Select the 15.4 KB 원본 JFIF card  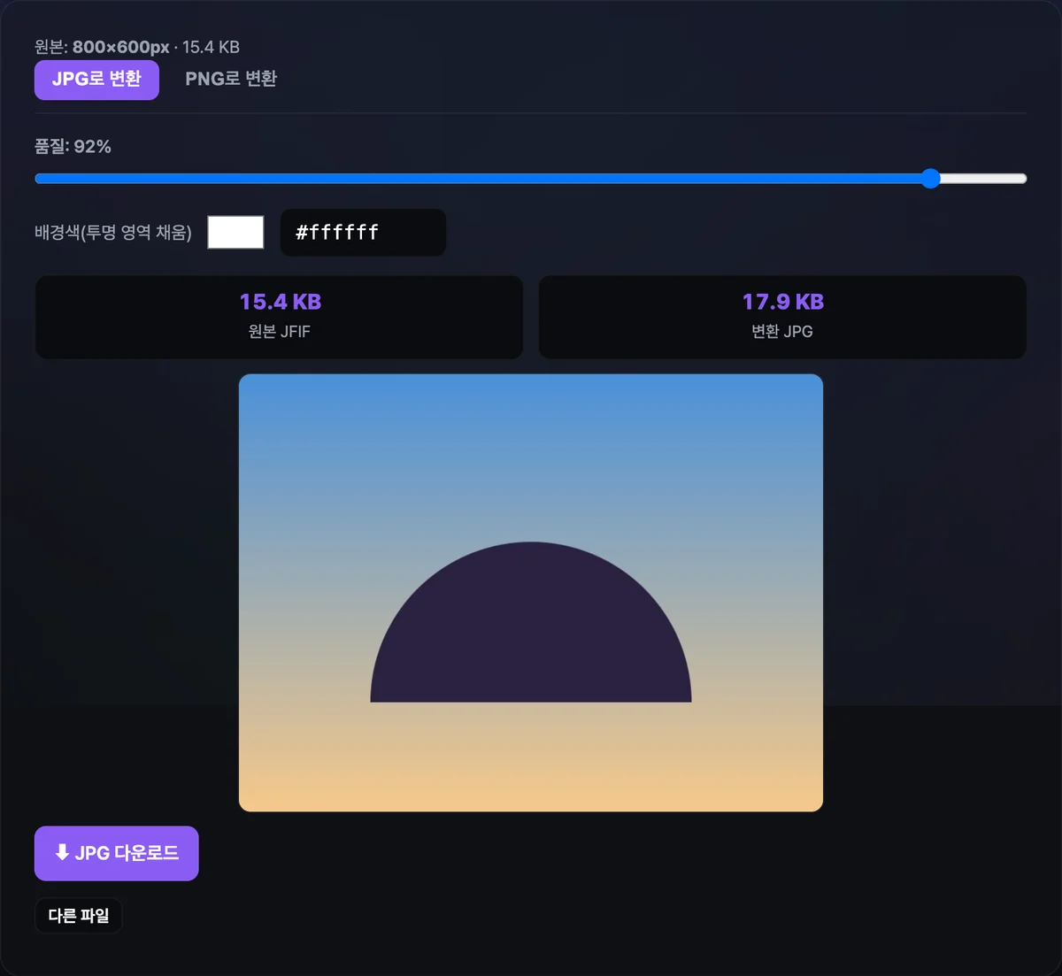279,317
